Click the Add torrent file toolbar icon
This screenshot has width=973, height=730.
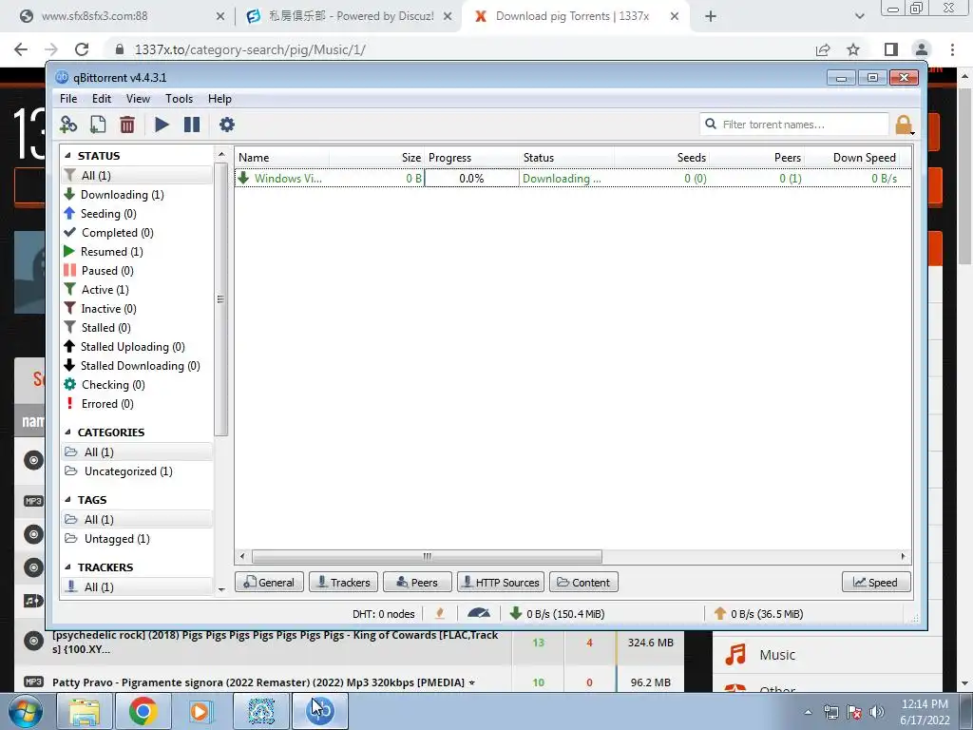[98, 125]
